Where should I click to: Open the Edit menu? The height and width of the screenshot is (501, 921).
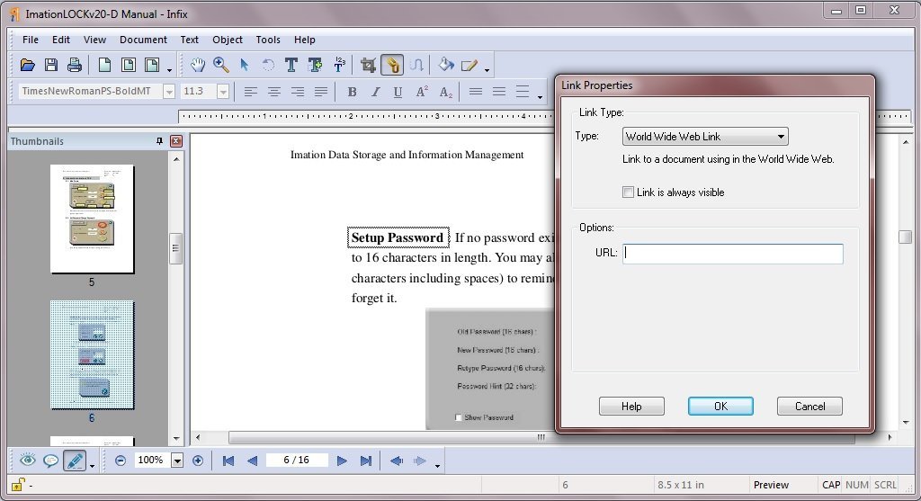click(61, 40)
